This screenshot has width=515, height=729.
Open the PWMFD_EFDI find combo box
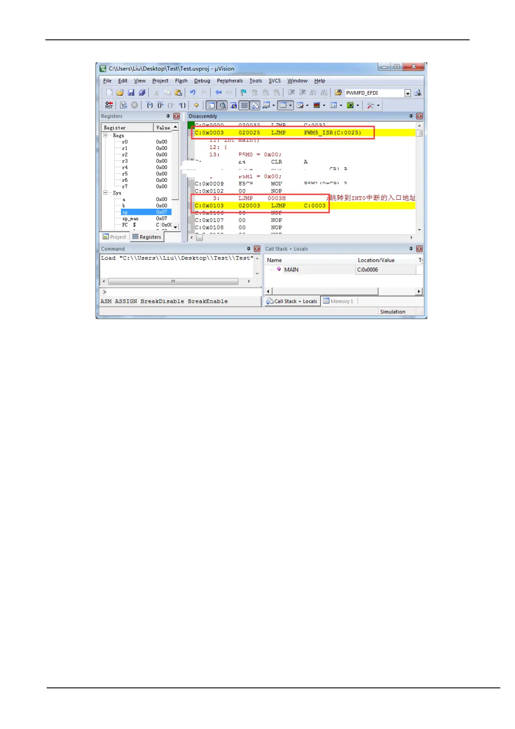coord(407,93)
